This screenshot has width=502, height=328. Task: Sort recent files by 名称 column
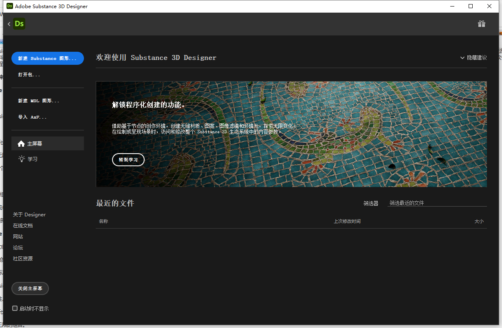coord(103,221)
